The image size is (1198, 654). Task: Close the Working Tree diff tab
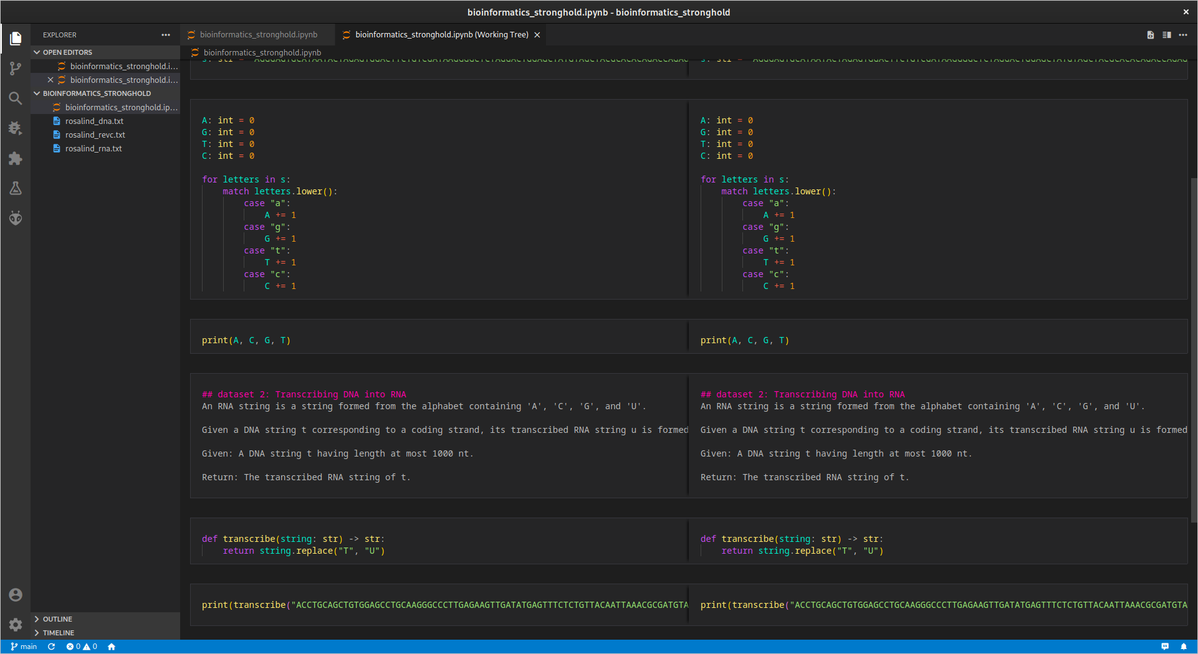point(537,35)
